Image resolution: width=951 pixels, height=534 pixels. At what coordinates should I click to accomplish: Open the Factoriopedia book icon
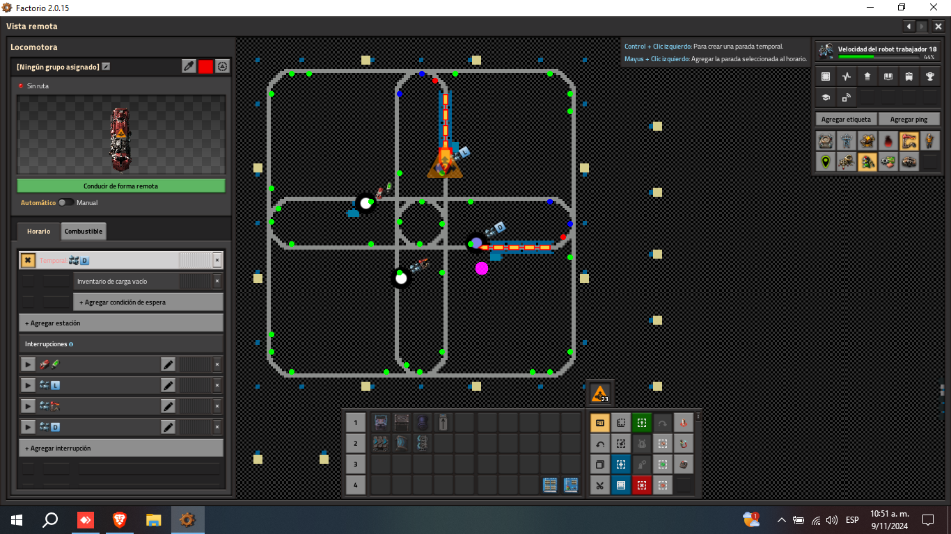tap(888, 76)
